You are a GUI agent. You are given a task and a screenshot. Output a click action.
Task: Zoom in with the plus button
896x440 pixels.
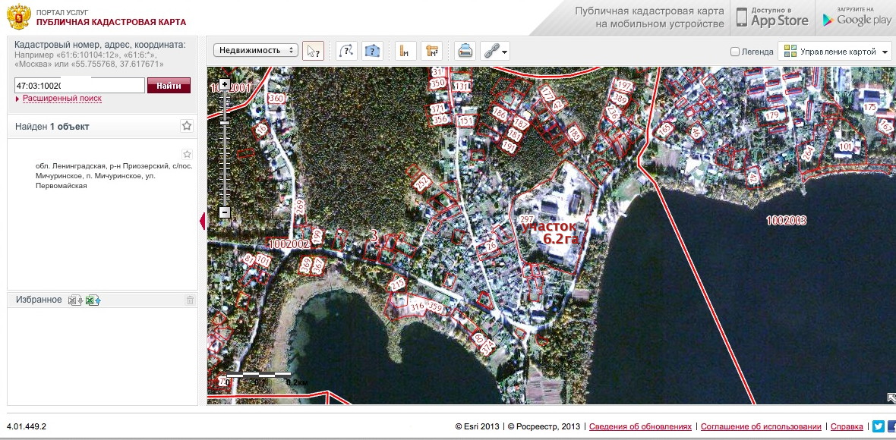pyautogui.click(x=224, y=83)
